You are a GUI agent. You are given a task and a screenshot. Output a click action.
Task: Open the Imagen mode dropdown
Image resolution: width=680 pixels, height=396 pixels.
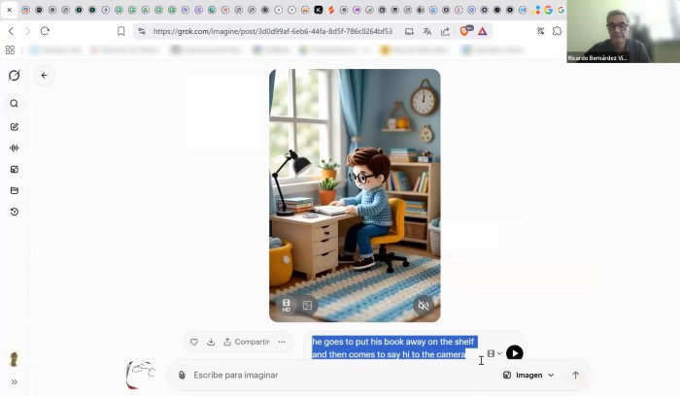528,375
